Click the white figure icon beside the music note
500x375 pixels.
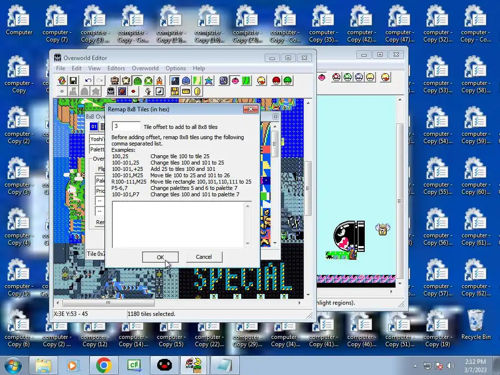pyautogui.click(x=148, y=91)
